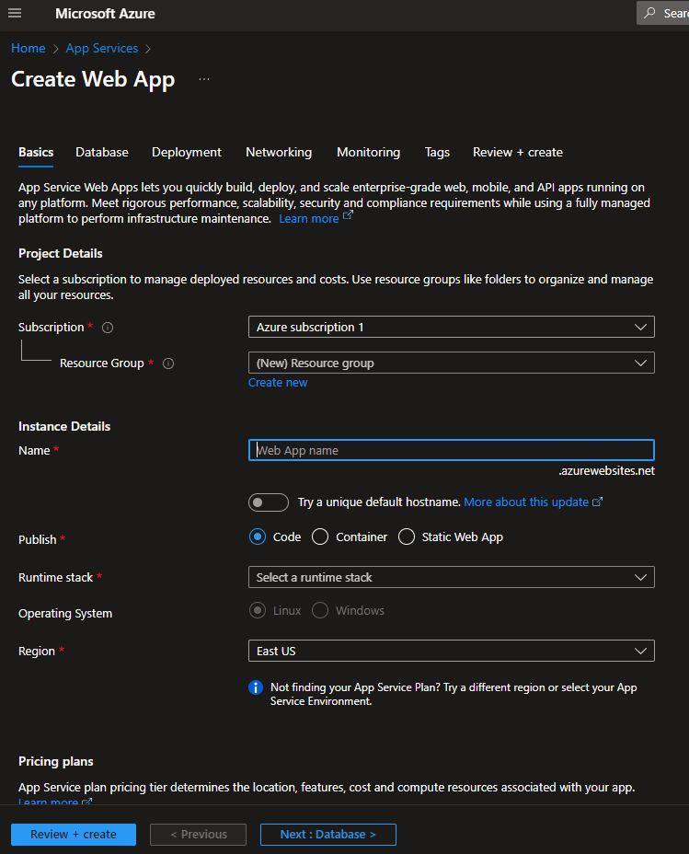This screenshot has height=854, width=689.
Task: Click the Review + create button
Action: tap(74, 835)
